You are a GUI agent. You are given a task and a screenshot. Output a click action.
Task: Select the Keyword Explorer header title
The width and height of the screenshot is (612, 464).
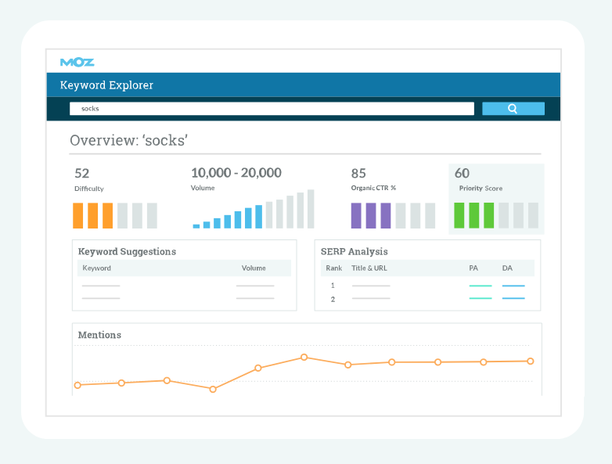point(106,85)
